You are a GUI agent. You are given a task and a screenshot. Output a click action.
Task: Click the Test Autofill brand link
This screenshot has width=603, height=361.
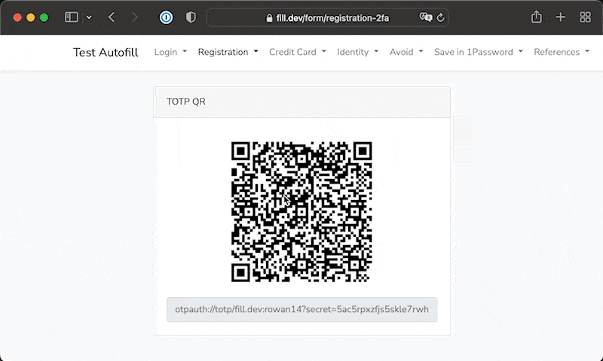tap(106, 52)
